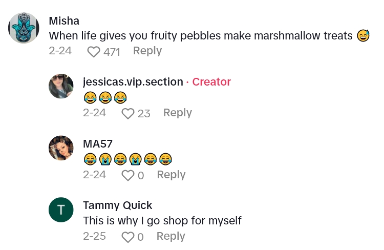
Task: Reply to Tammy Quick's comment
Action: (x=170, y=236)
